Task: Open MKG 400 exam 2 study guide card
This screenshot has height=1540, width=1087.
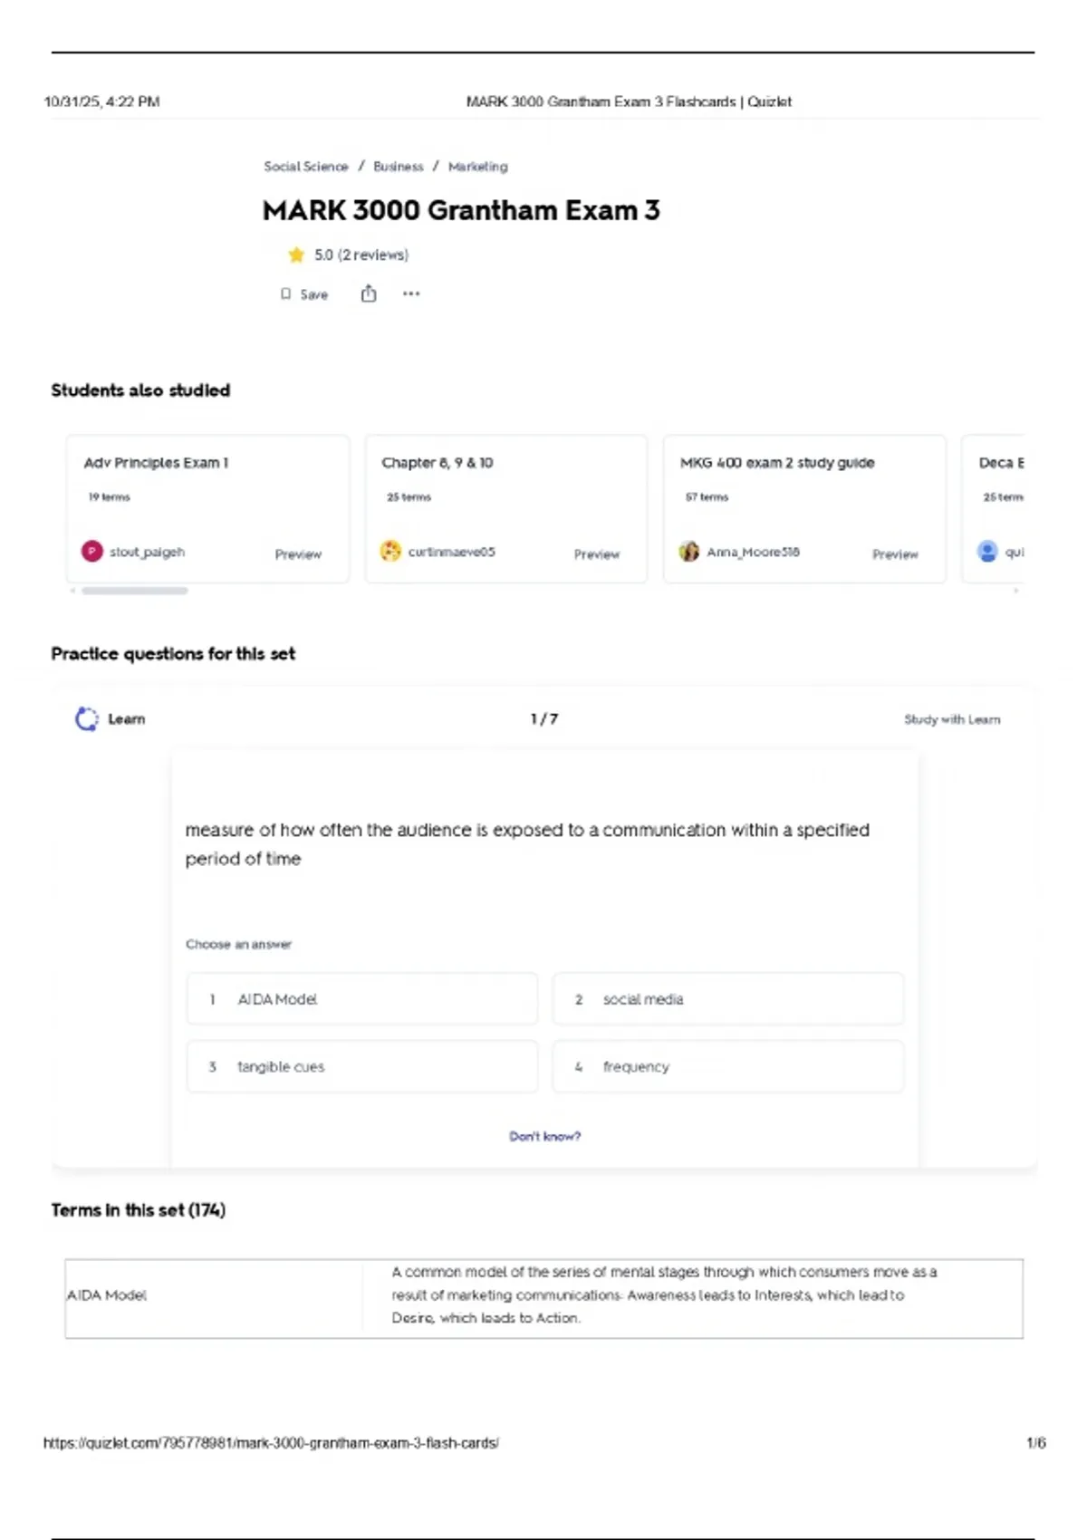Action: [804, 508]
